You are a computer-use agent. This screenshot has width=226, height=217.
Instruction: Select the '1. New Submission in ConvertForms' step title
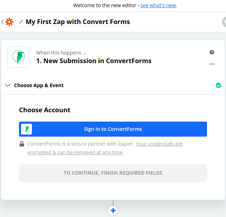point(94,61)
